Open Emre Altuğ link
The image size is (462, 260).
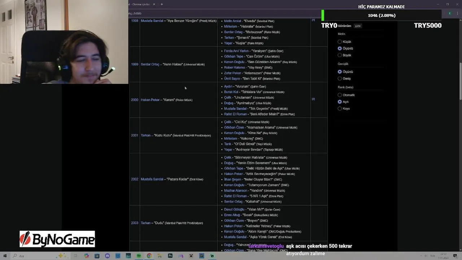pos(232,215)
